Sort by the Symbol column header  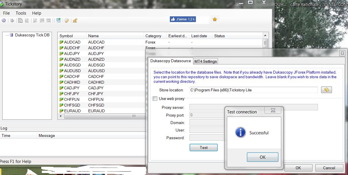[x=72, y=36]
